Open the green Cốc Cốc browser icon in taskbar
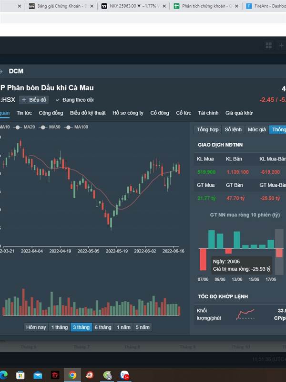 tap(107, 375)
